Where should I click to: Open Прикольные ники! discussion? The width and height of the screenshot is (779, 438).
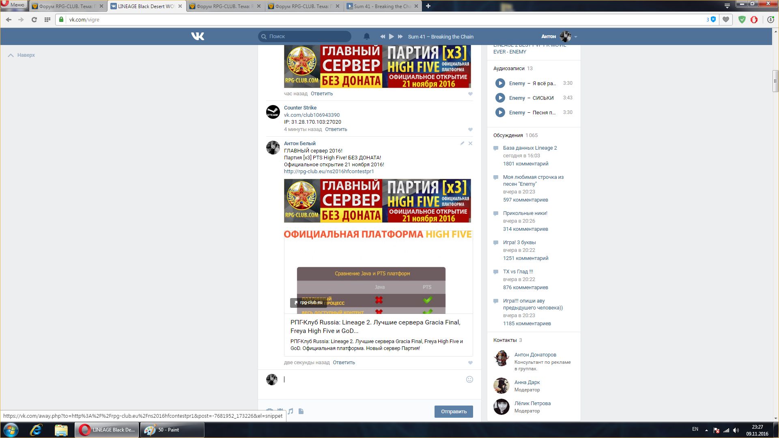coord(525,213)
